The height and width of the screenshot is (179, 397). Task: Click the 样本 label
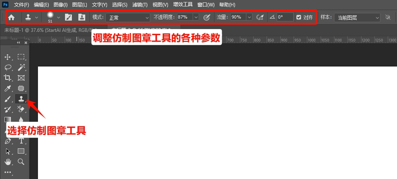(x=326, y=17)
